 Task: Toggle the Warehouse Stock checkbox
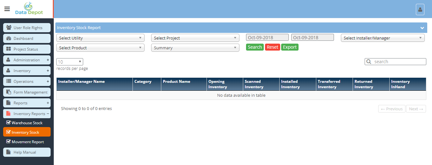tap(9, 123)
